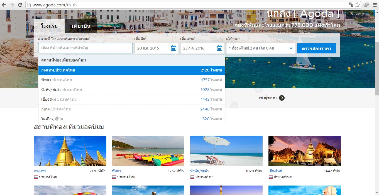The image size is (379, 195).
Task: Open check-in calendar icon
Action: click(173, 48)
